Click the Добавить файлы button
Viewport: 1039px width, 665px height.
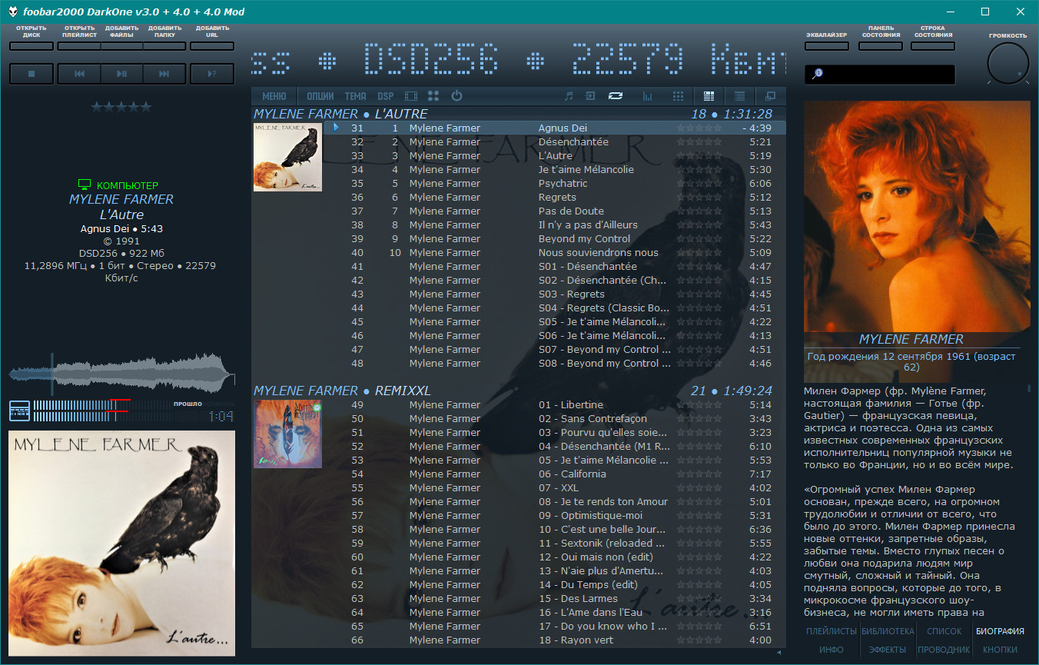[121, 46]
